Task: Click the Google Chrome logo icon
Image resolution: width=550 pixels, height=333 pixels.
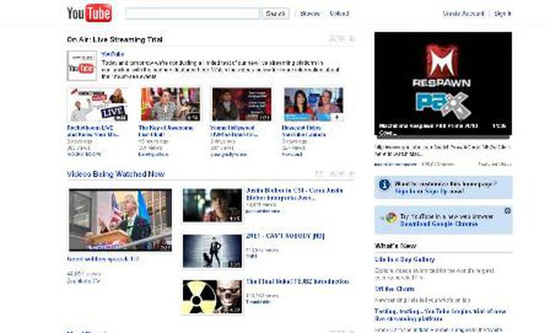Action: click(390, 218)
